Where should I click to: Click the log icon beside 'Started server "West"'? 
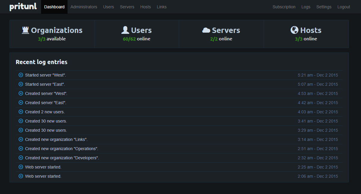20,75
